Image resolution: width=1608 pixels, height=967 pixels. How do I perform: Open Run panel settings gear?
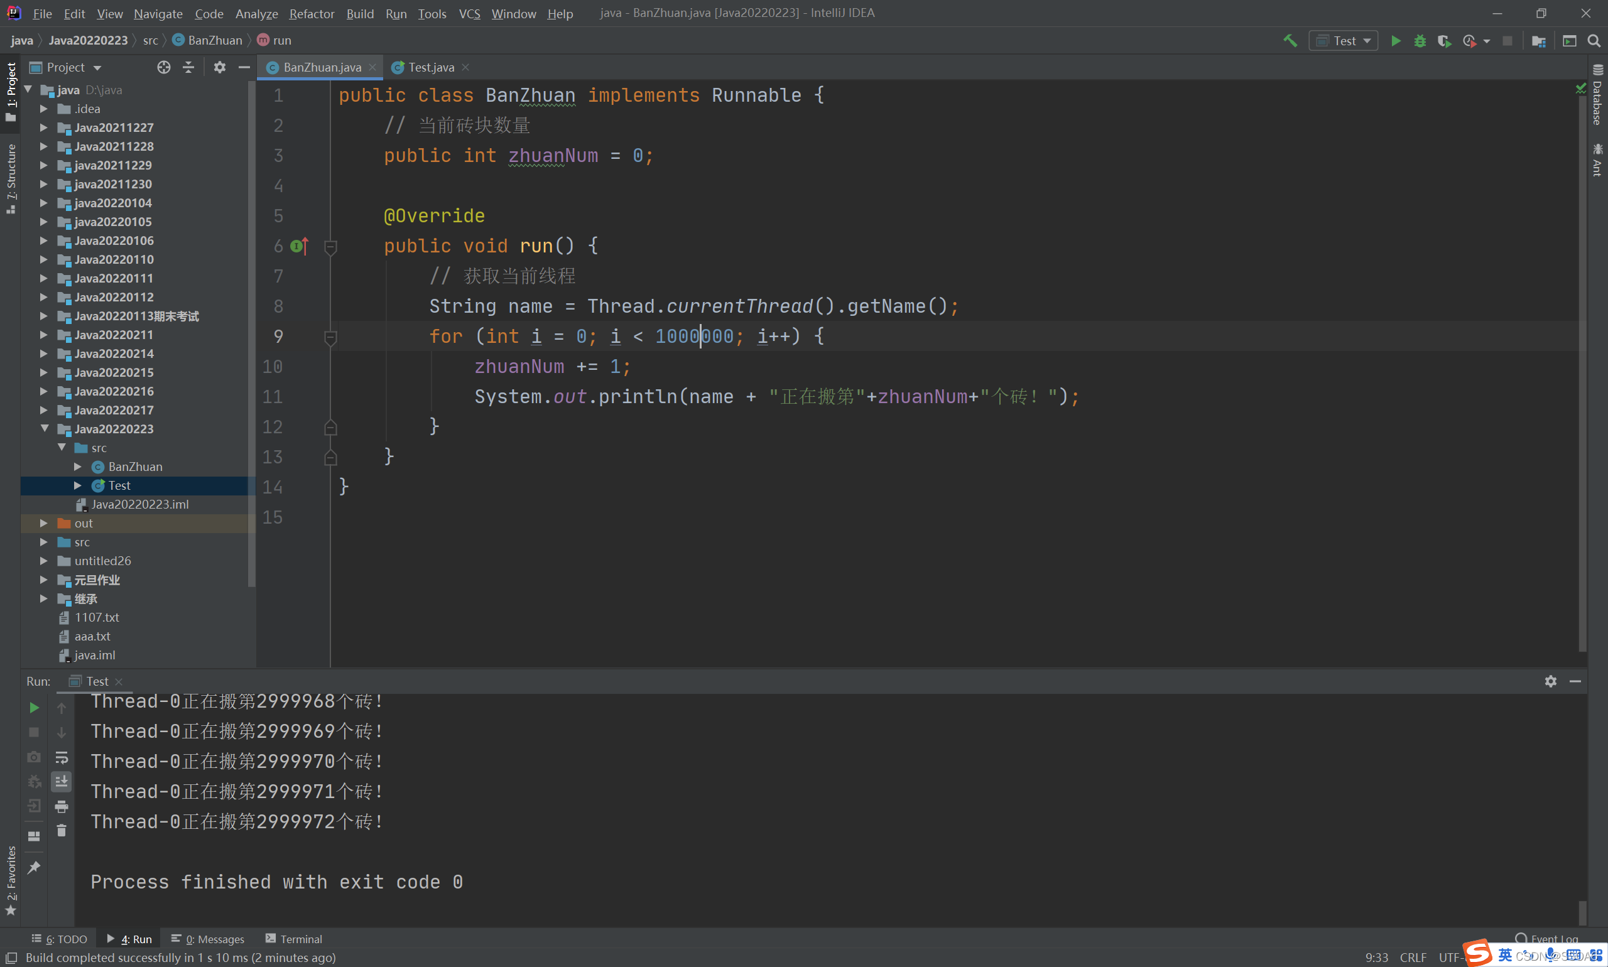click(1551, 681)
